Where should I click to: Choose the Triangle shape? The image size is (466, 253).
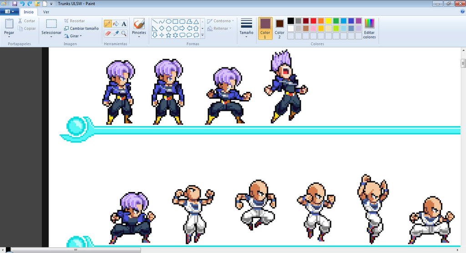tap(196, 21)
